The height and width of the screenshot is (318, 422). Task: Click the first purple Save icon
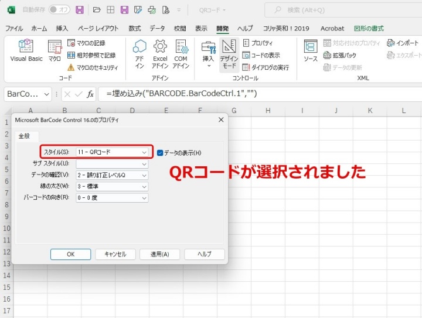(79, 10)
